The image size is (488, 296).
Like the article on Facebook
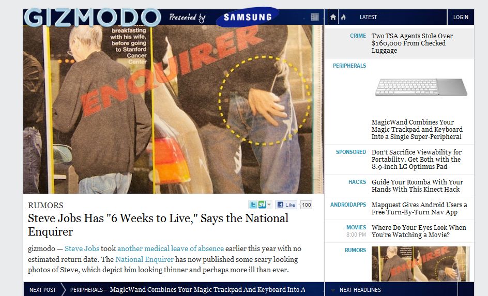point(286,205)
